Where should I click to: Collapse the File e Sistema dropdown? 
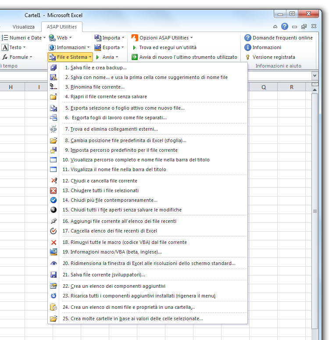(70, 57)
